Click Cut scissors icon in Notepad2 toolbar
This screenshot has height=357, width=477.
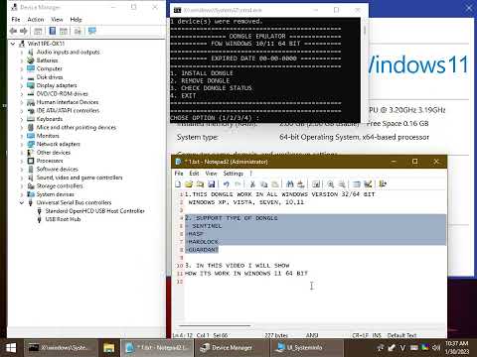click(252, 184)
